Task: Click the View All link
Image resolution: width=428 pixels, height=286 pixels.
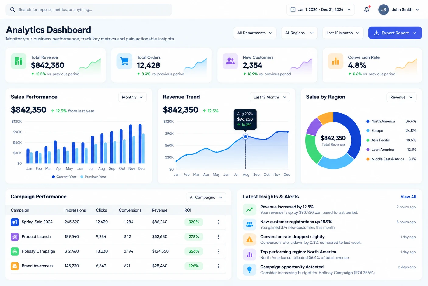Action: [x=408, y=197]
